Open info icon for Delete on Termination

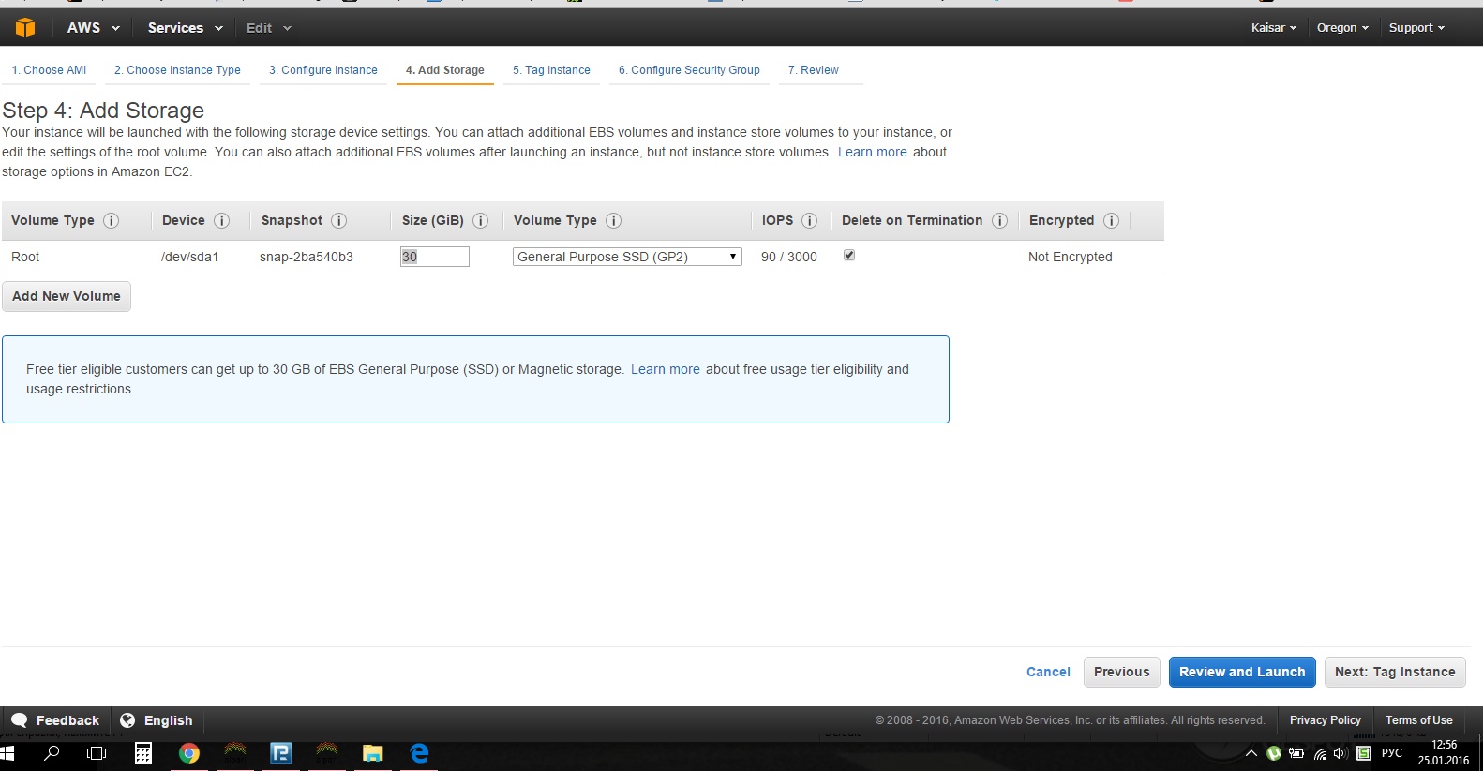(1000, 221)
